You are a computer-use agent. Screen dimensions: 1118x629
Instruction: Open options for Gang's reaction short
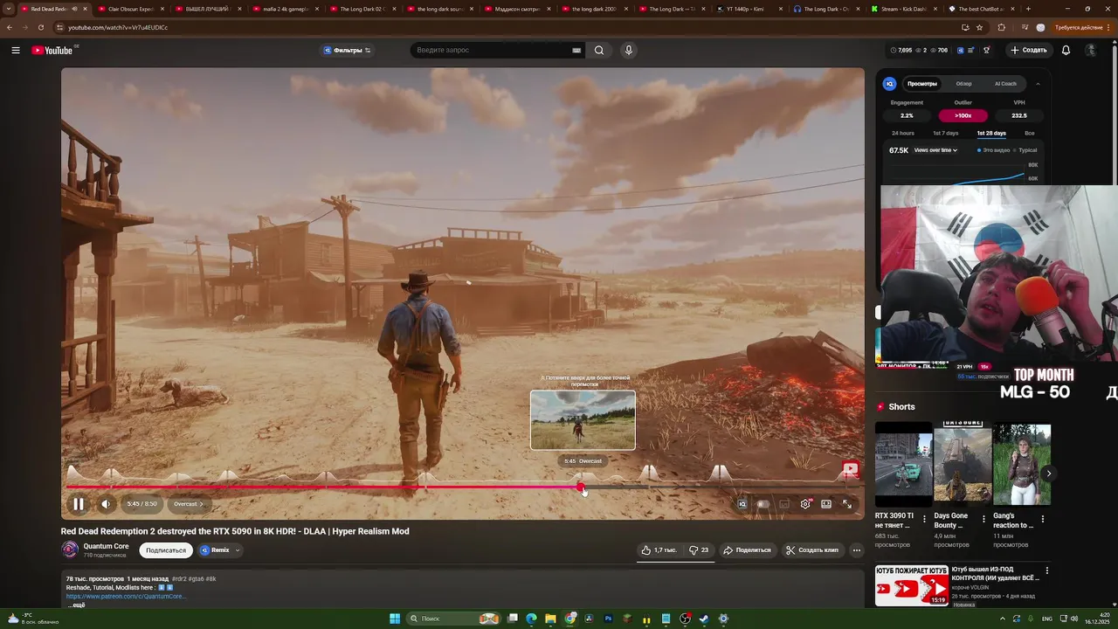(x=1042, y=519)
